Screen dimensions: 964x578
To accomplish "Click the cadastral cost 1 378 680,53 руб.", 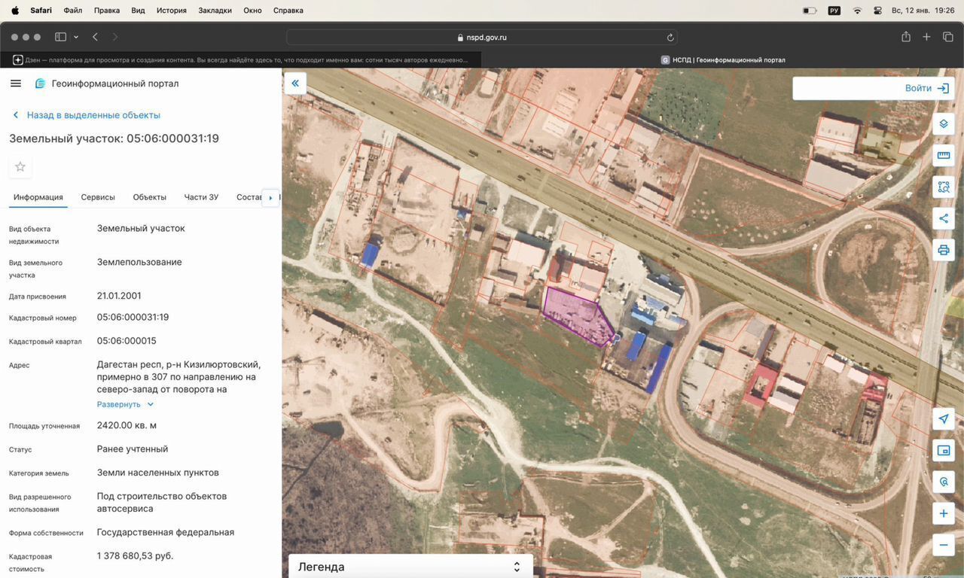I will pos(135,555).
